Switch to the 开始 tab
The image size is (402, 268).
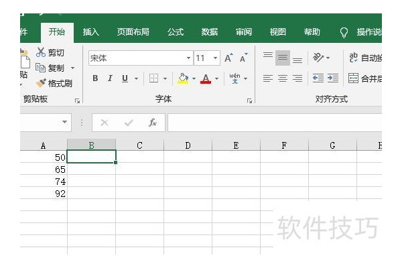(57, 32)
